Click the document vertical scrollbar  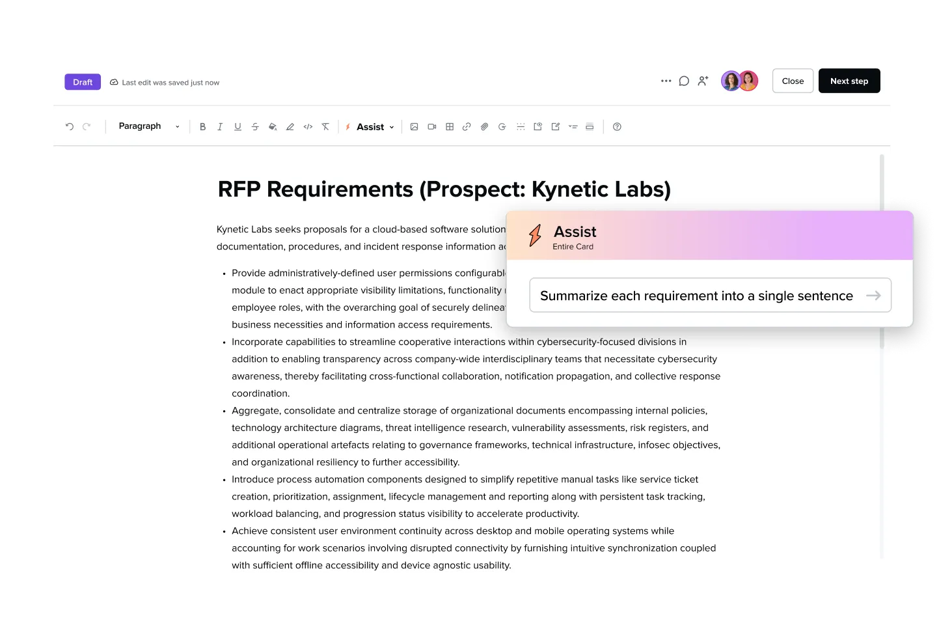[882, 251]
